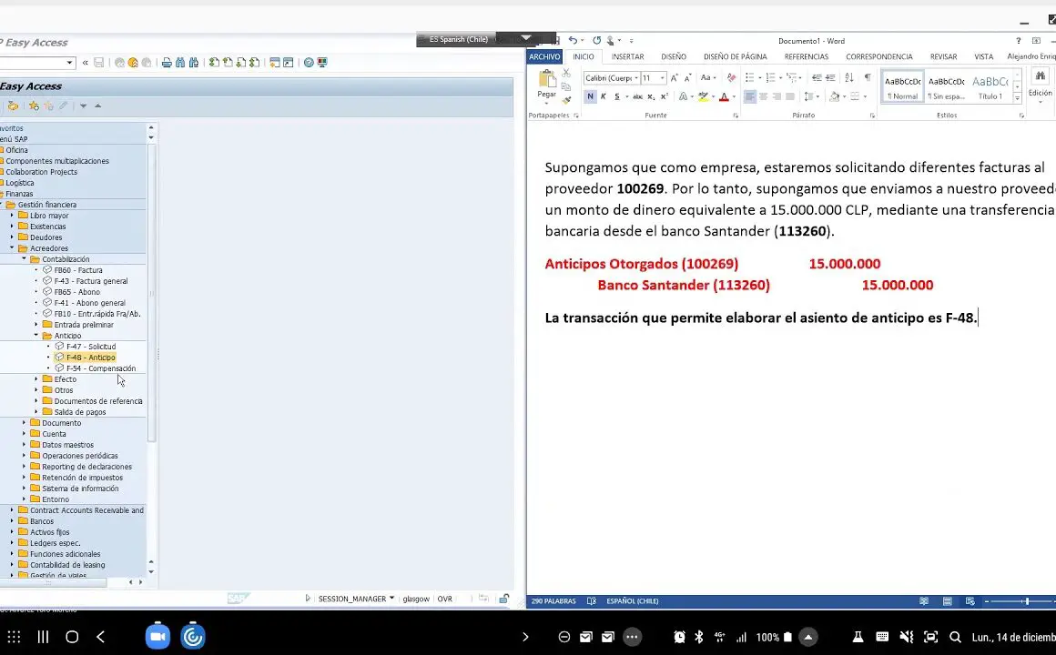The width and height of the screenshot is (1056, 655).
Task: Click Word Superscript x² icon
Action: coord(664,97)
